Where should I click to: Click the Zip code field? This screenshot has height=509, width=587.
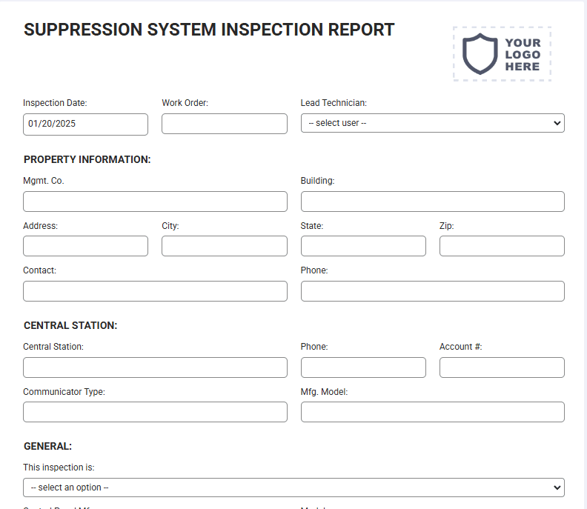502,246
